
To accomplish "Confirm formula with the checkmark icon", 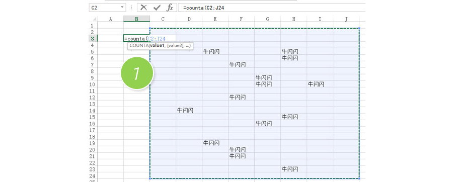I will (157, 8).
